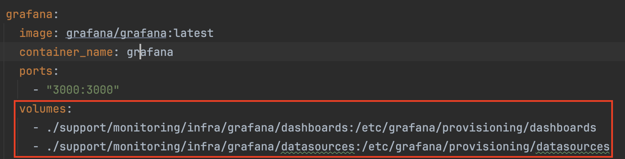Screen dimensions: 625x159
Task: Click dash before the port mapping
Action: coord(36,90)
